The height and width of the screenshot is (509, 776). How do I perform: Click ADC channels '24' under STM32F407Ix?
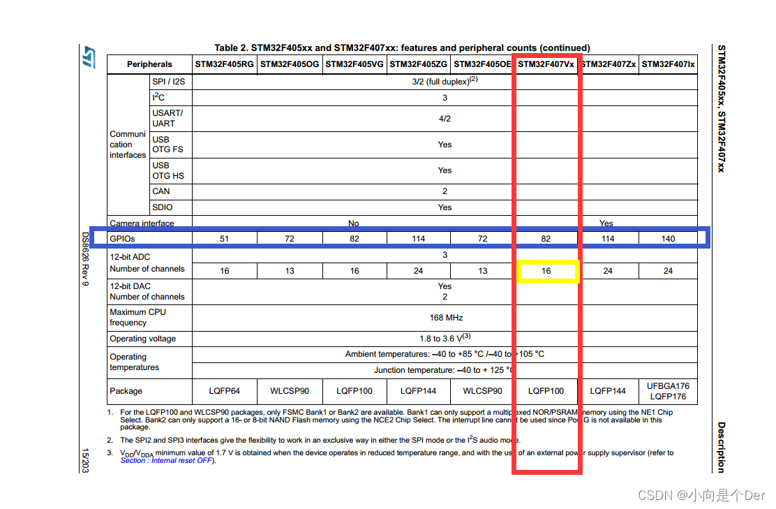click(x=668, y=271)
